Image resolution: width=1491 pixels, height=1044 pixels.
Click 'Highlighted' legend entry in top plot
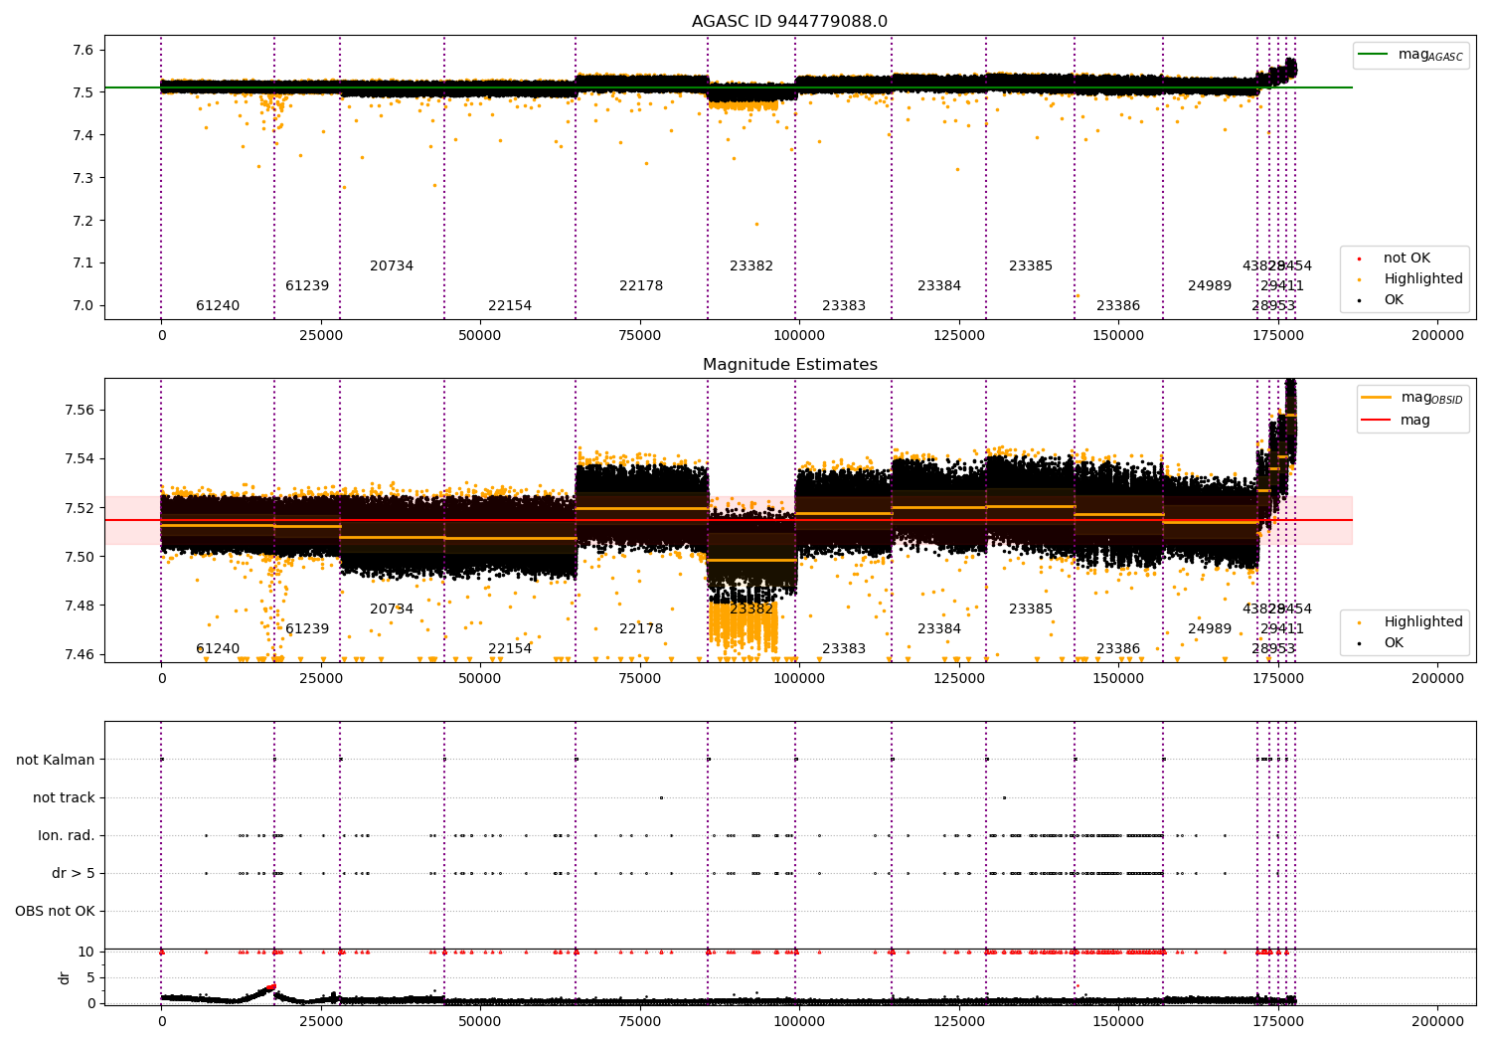click(x=1410, y=278)
